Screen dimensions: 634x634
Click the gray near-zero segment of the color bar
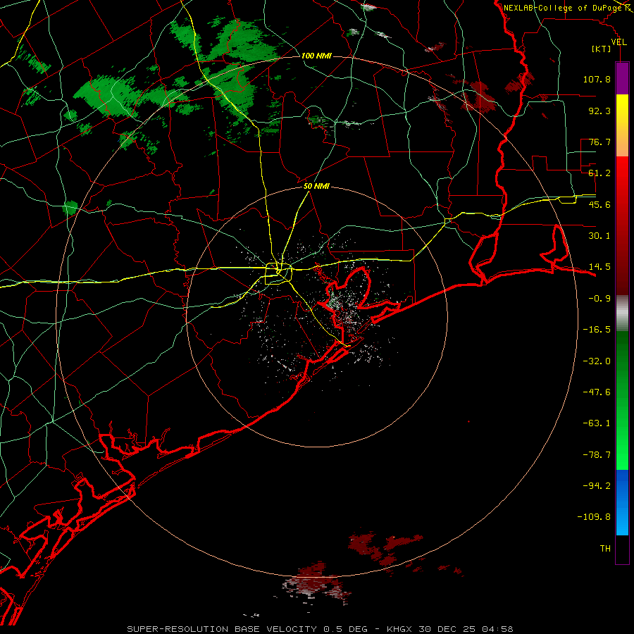622,313
